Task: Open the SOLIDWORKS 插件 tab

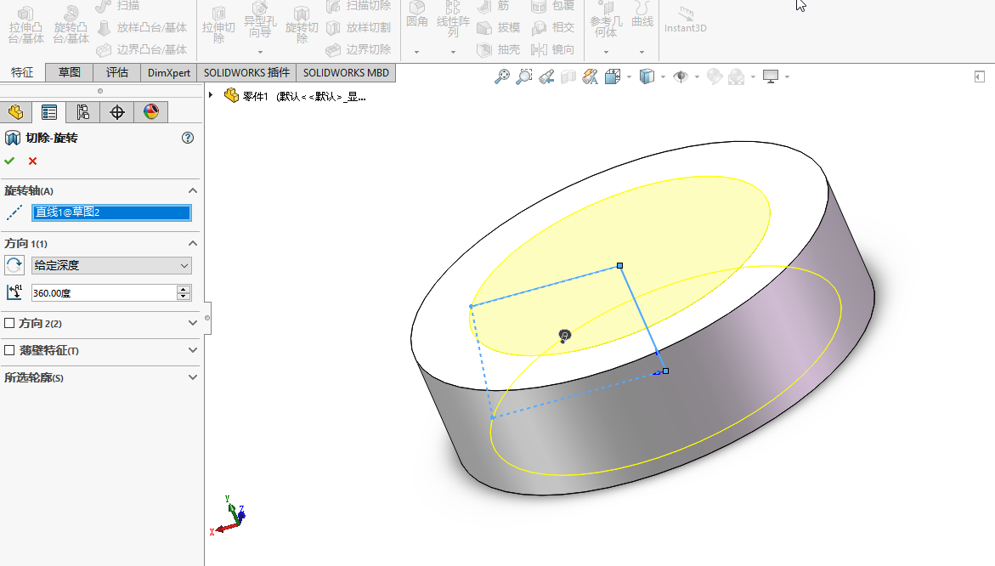Action: tap(246, 73)
